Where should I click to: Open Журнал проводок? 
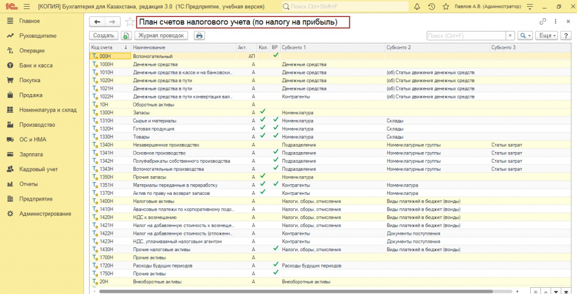coord(161,35)
